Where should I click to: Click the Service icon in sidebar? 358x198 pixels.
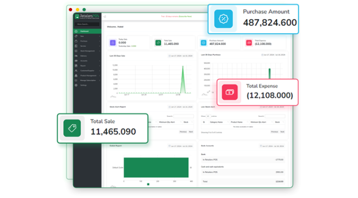coord(76,46)
